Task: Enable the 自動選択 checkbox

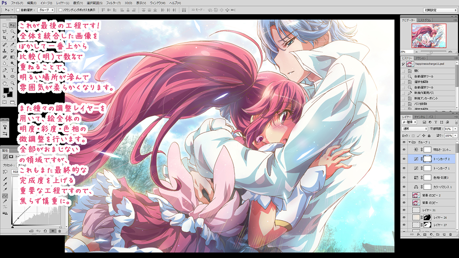Action: (18, 10)
